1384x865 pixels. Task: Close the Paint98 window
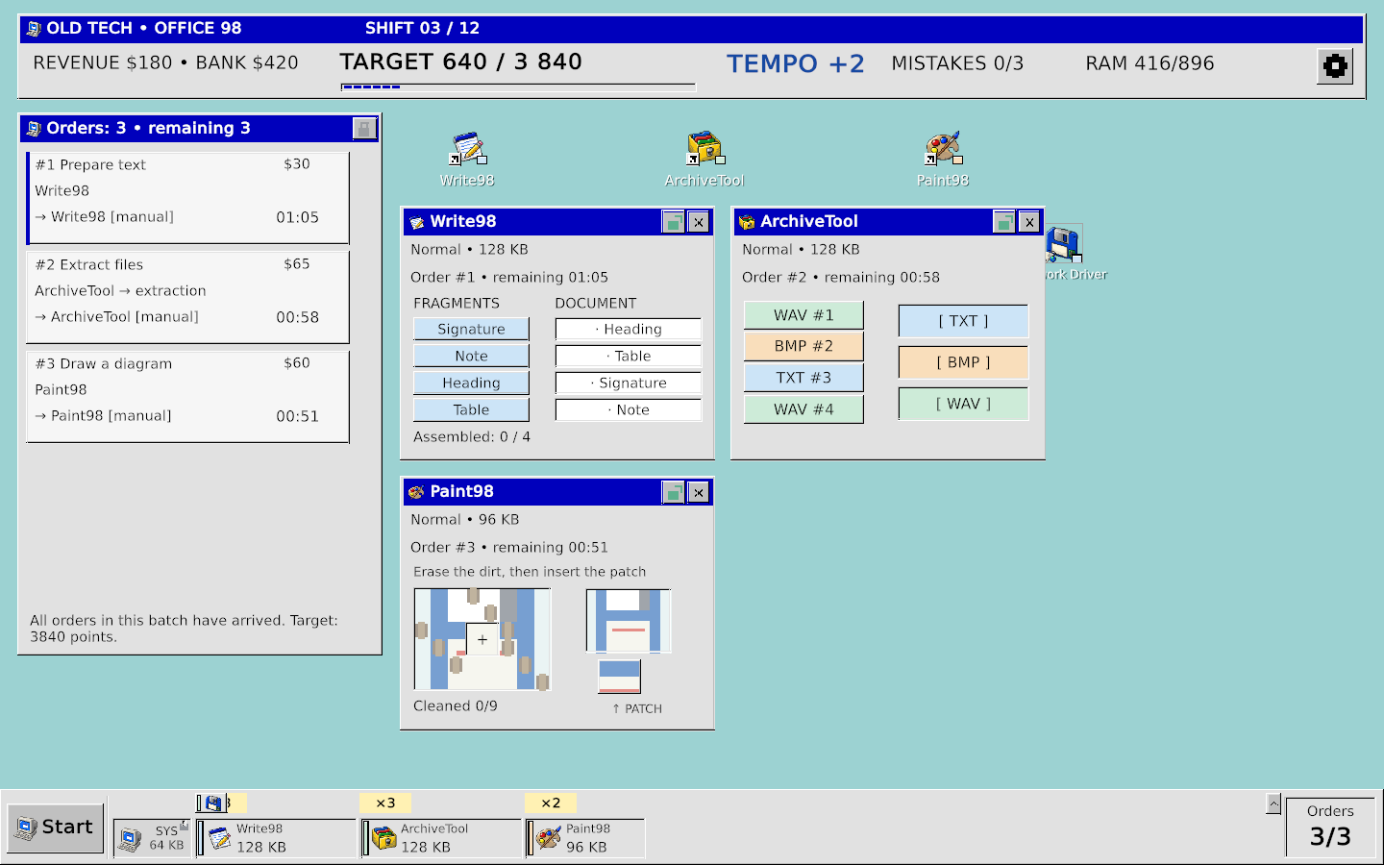click(699, 492)
